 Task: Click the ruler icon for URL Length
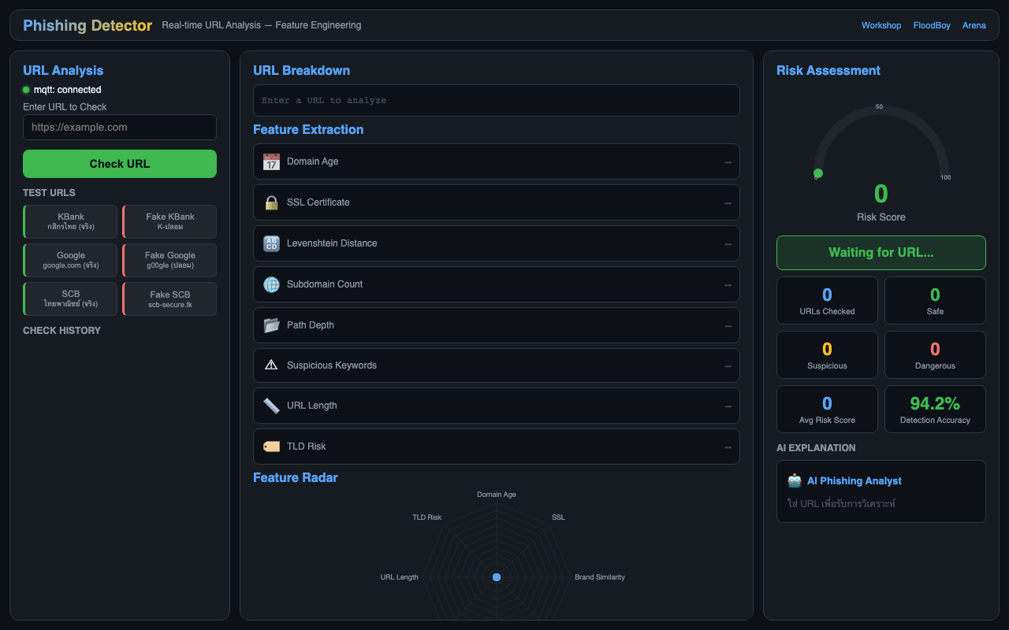(x=271, y=406)
